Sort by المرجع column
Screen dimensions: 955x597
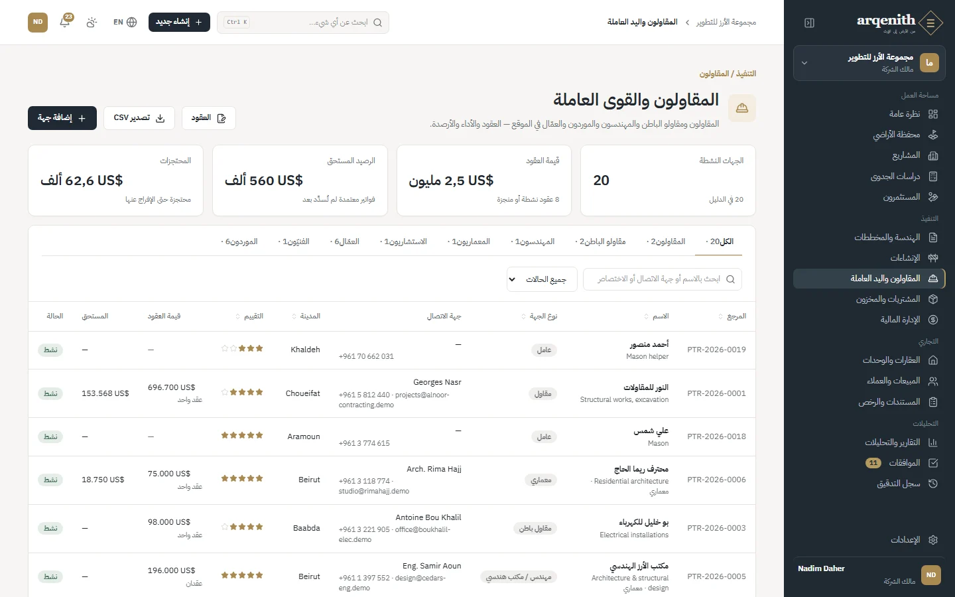(732, 316)
